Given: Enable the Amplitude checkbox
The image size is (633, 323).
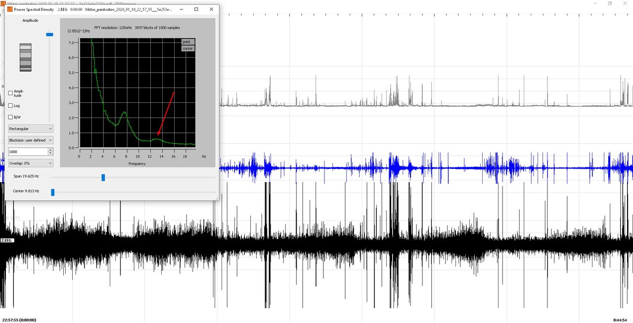Looking at the screenshot, I should click(11, 93).
